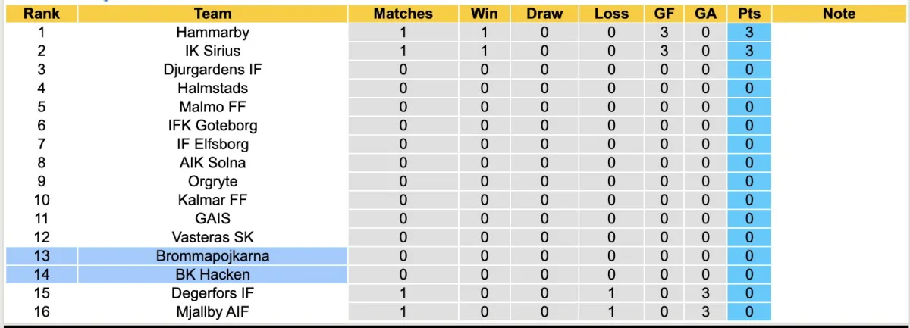
Task: Click the Mjallby AIF team name
Action: (212, 311)
